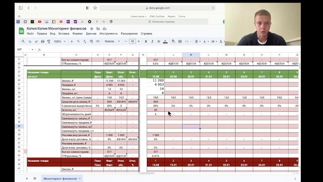Open the zoom 100% dropdown
The height and width of the screenshot is (182, 323).
(x=60, y=41)
